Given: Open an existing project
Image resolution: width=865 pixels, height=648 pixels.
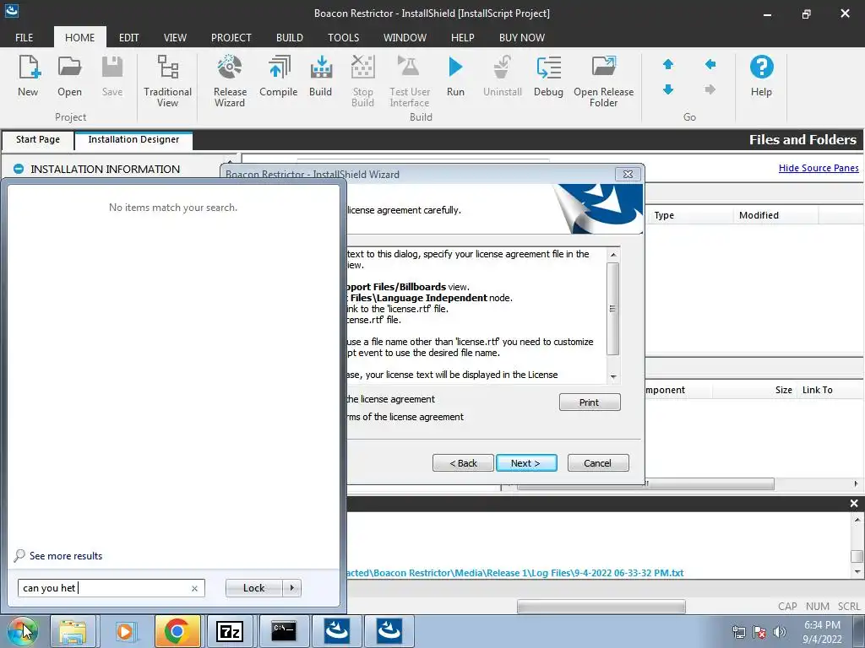Looking at the screenshot, I should pyautogui.click(x=69, y=76).
